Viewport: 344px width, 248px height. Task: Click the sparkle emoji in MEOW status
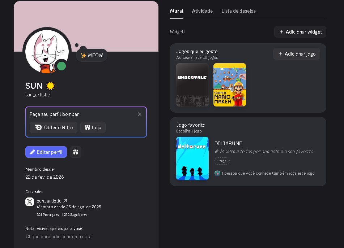(x=83, y=55)
